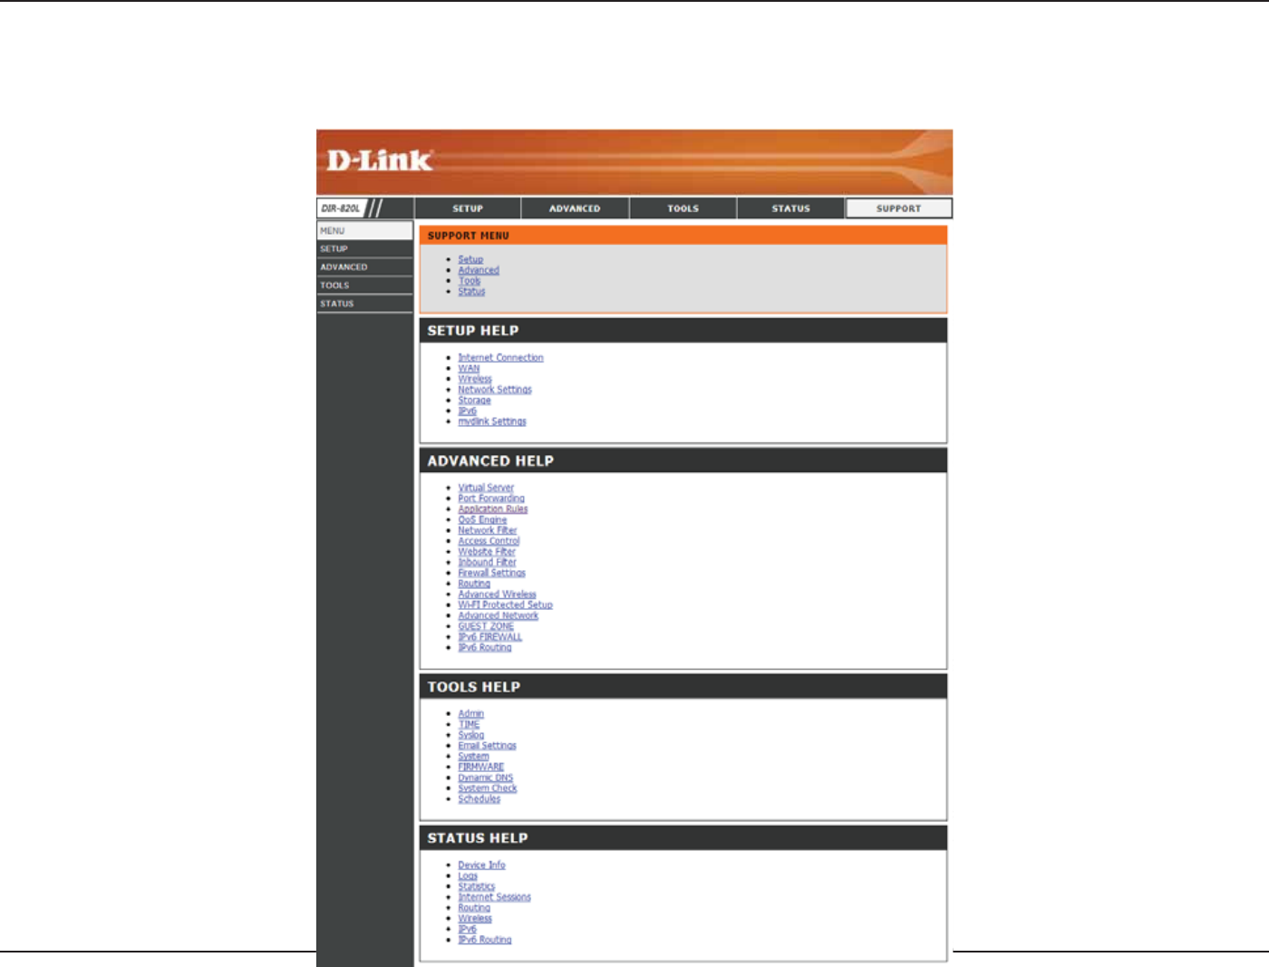This screenshot has width=1269, height=967.
Task: Open the Virtual Server help link
Action: point(486,488)
